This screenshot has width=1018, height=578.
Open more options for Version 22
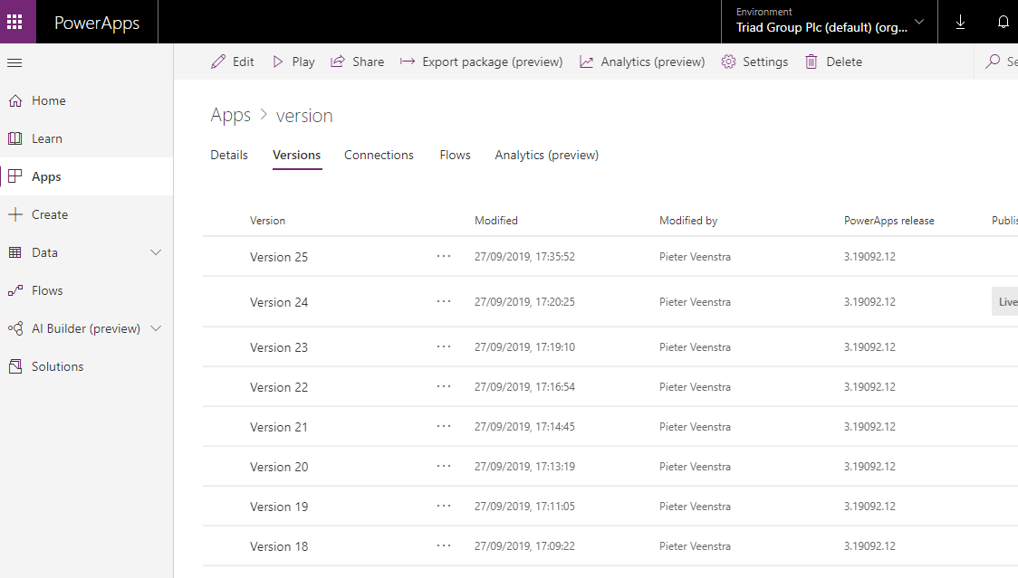point(444,386)
